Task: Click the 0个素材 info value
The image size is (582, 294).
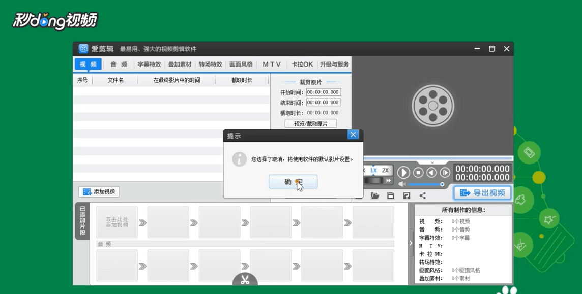Action: [x=460, y=278]
